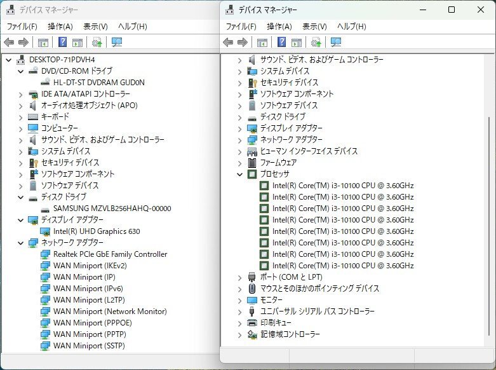Expand マウスとそのほかのポインティング デバイス node
The width and height of the screenshot is (496, 370).
pyautogui.click(x=240, y=289)
